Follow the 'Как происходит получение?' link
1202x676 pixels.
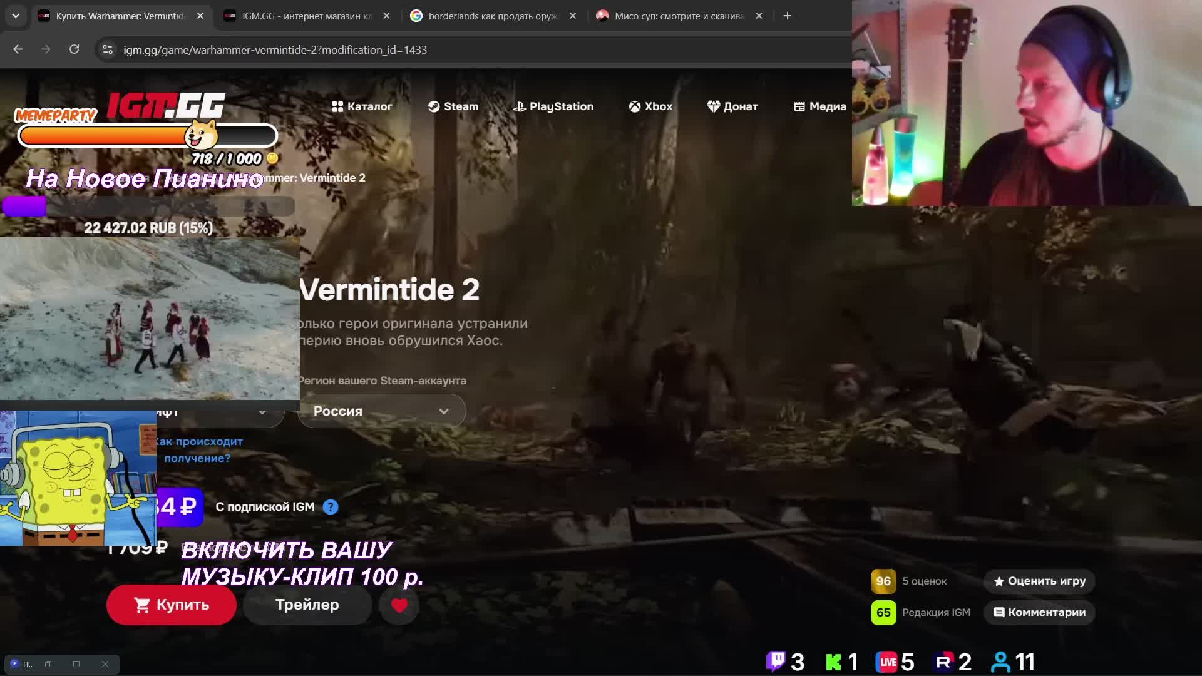point(198,449)
